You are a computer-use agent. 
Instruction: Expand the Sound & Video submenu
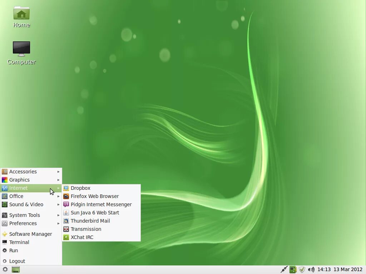26,204
